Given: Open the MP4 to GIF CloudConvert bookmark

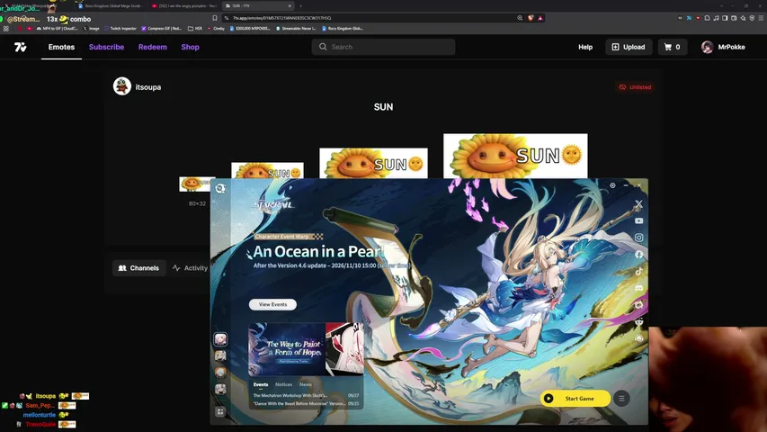Looking at the screenshot, I should click(57, 29).
